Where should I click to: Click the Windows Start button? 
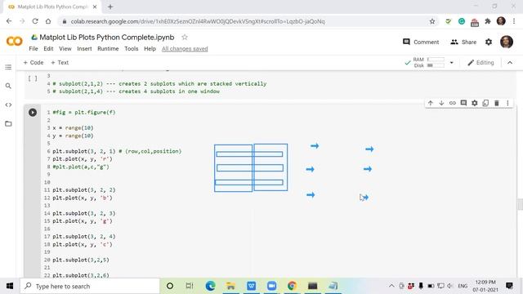click(x=10, y=286)
